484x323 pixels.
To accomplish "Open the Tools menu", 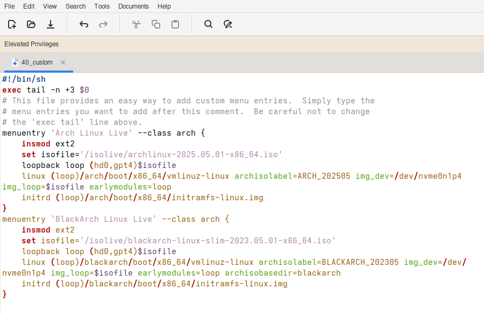I will (x=102, y=6).
